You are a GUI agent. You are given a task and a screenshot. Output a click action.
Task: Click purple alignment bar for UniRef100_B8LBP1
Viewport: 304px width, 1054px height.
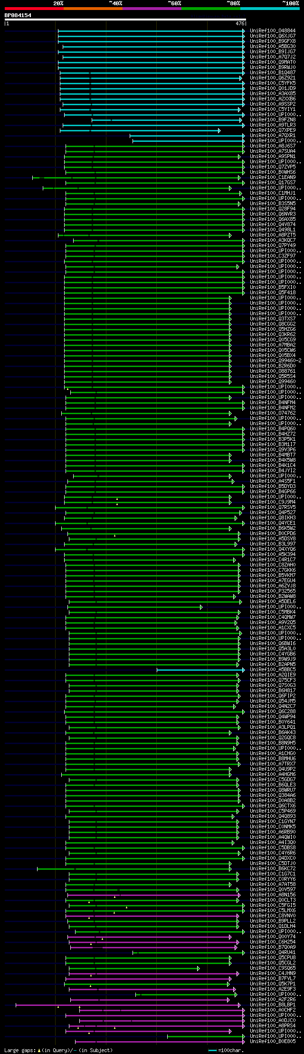click(x=128, y=1005)
